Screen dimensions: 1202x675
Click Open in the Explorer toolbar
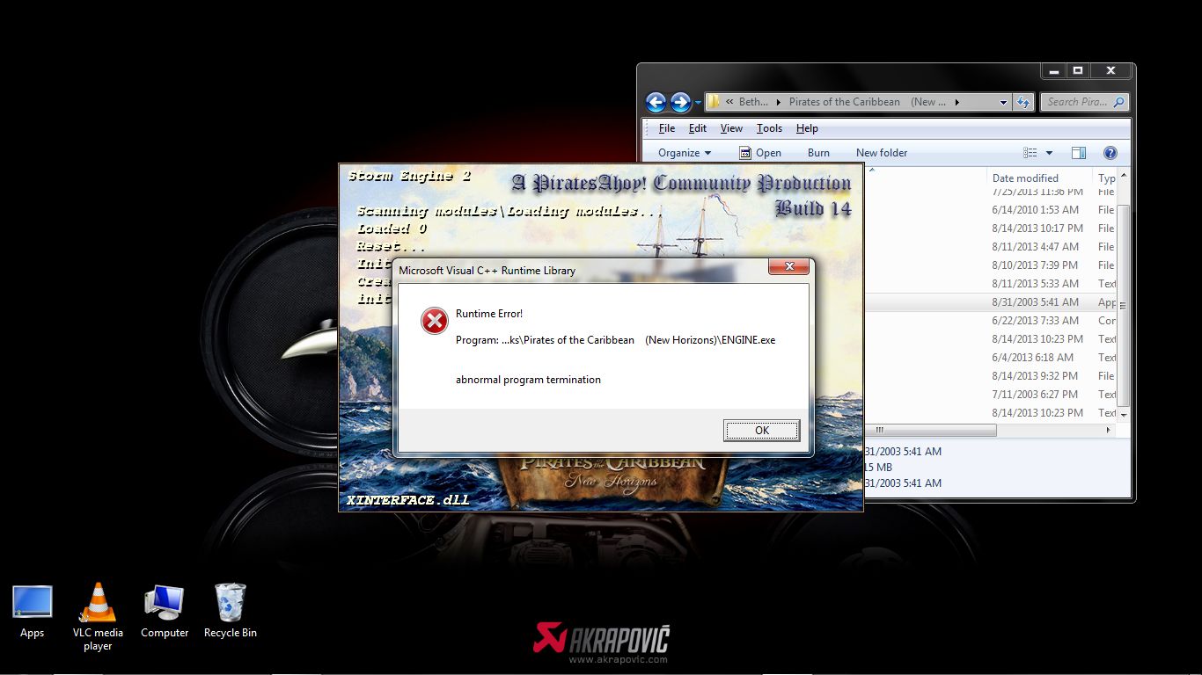tap(759, 153)
